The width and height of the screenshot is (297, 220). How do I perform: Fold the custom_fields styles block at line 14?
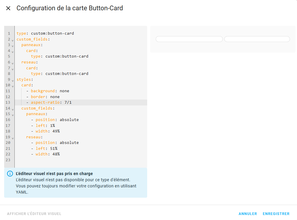point(12,109)
